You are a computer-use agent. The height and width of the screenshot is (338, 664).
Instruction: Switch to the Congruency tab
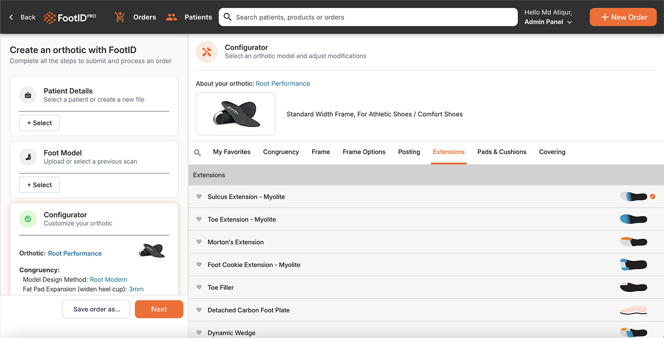coord(281,152)
